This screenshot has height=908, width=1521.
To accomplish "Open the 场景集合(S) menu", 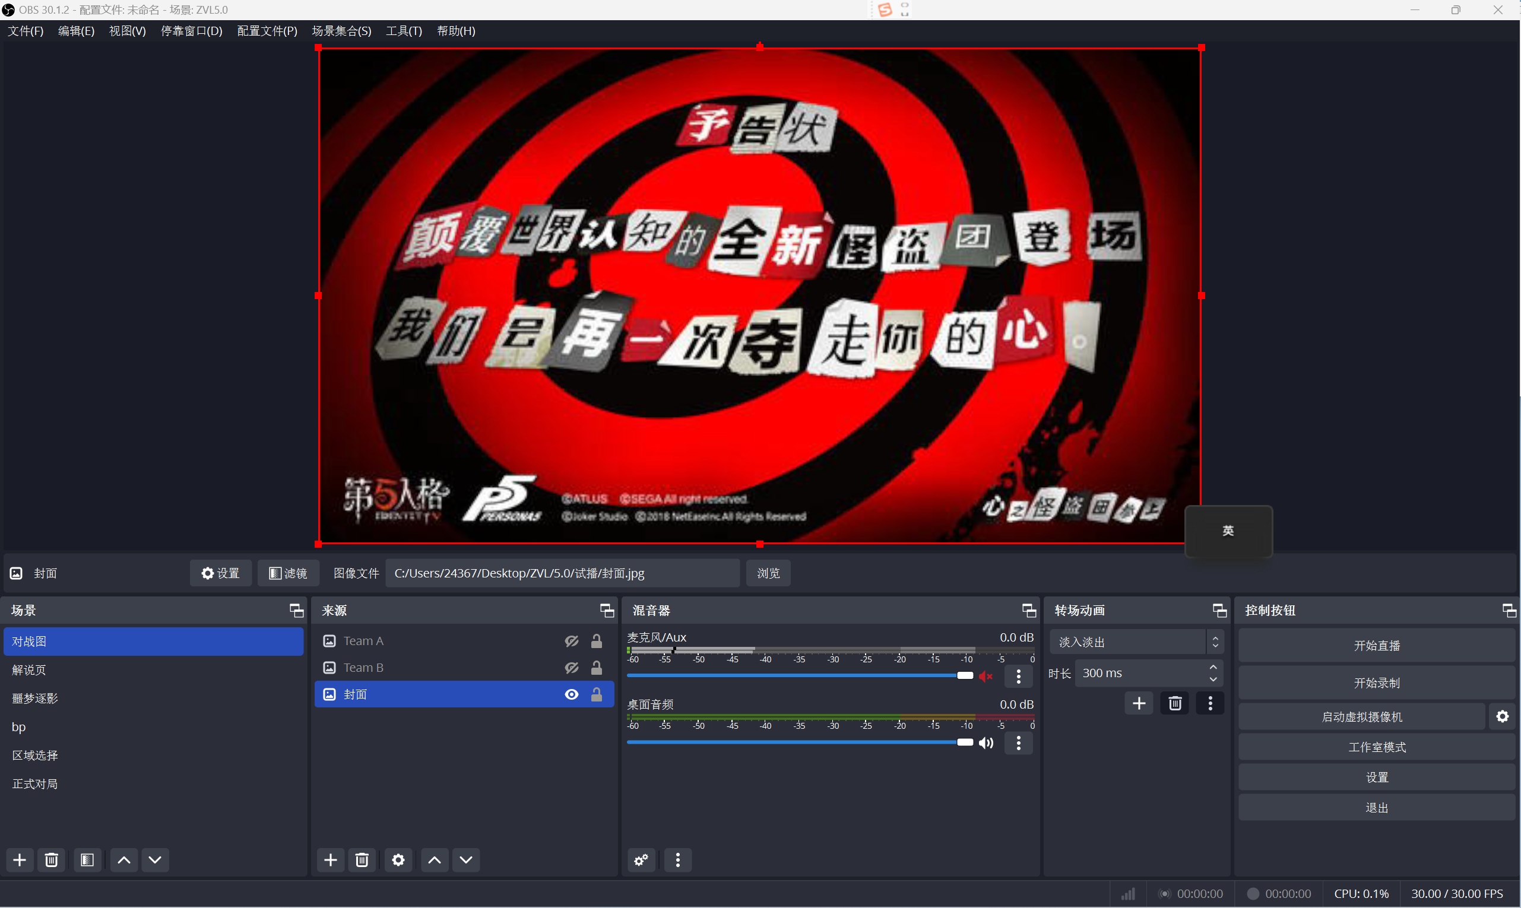I will tap(341, 31).
